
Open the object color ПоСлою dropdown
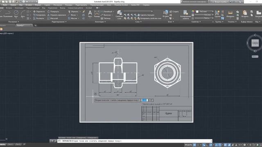point(204,11)
